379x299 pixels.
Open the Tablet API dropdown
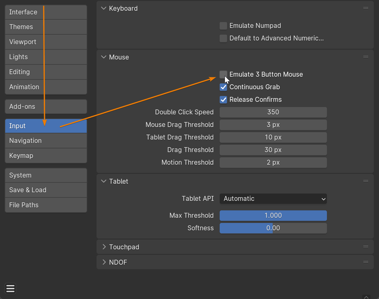point(273,199)
